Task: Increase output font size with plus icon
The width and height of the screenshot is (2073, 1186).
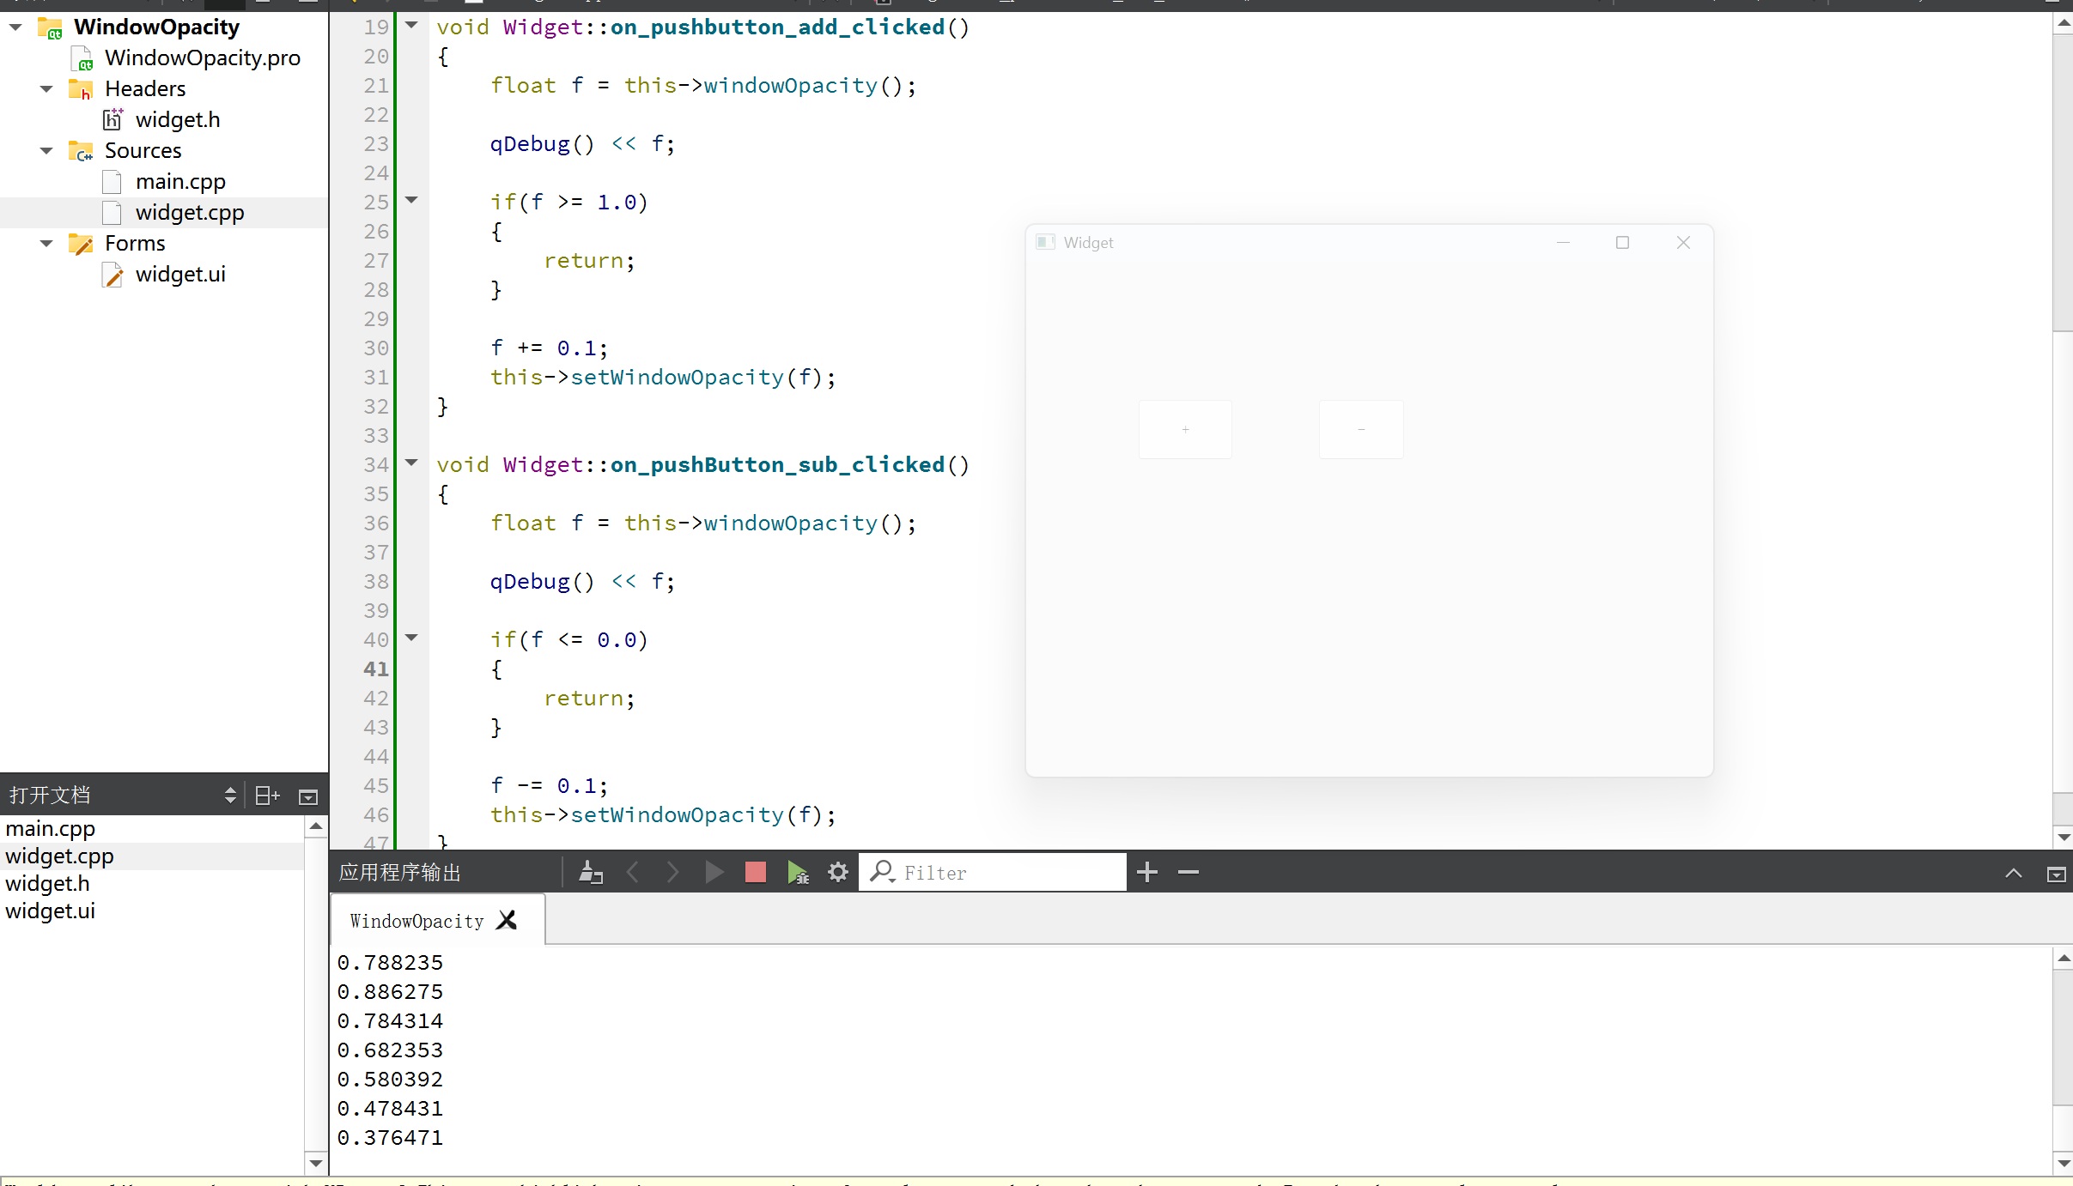Action: pyautogui.click(x=1146, y=873)
